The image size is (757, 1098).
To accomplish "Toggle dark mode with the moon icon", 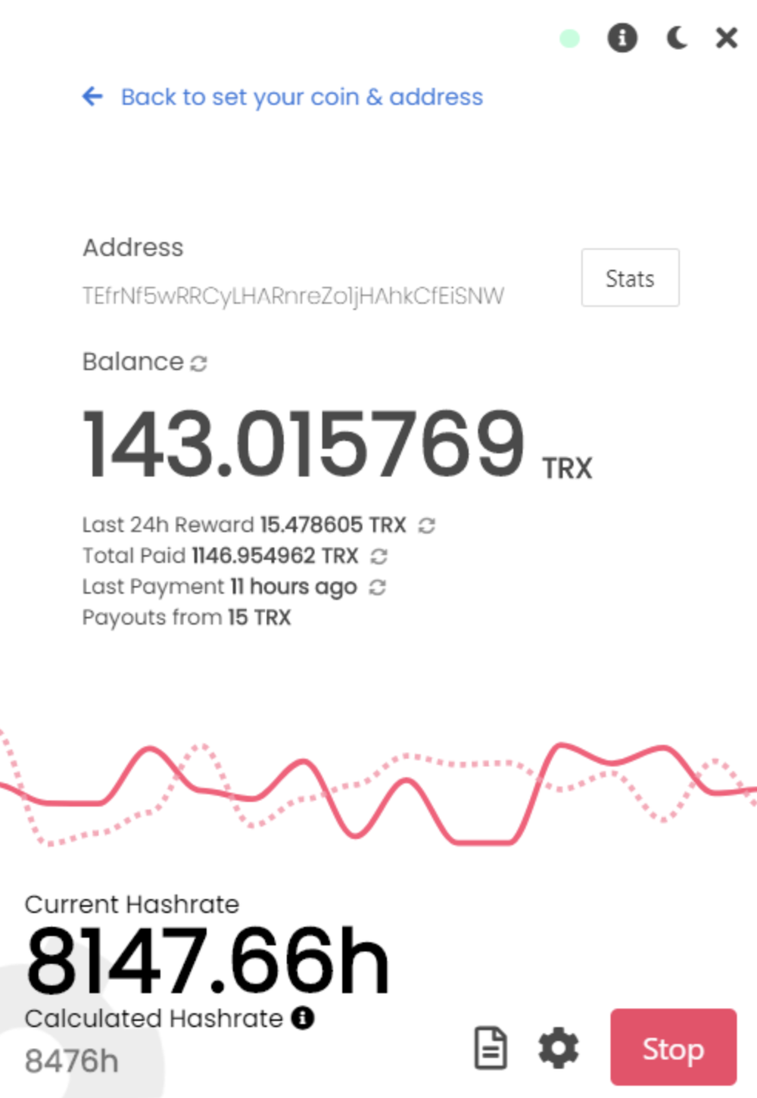I will [x=676, y=37].
